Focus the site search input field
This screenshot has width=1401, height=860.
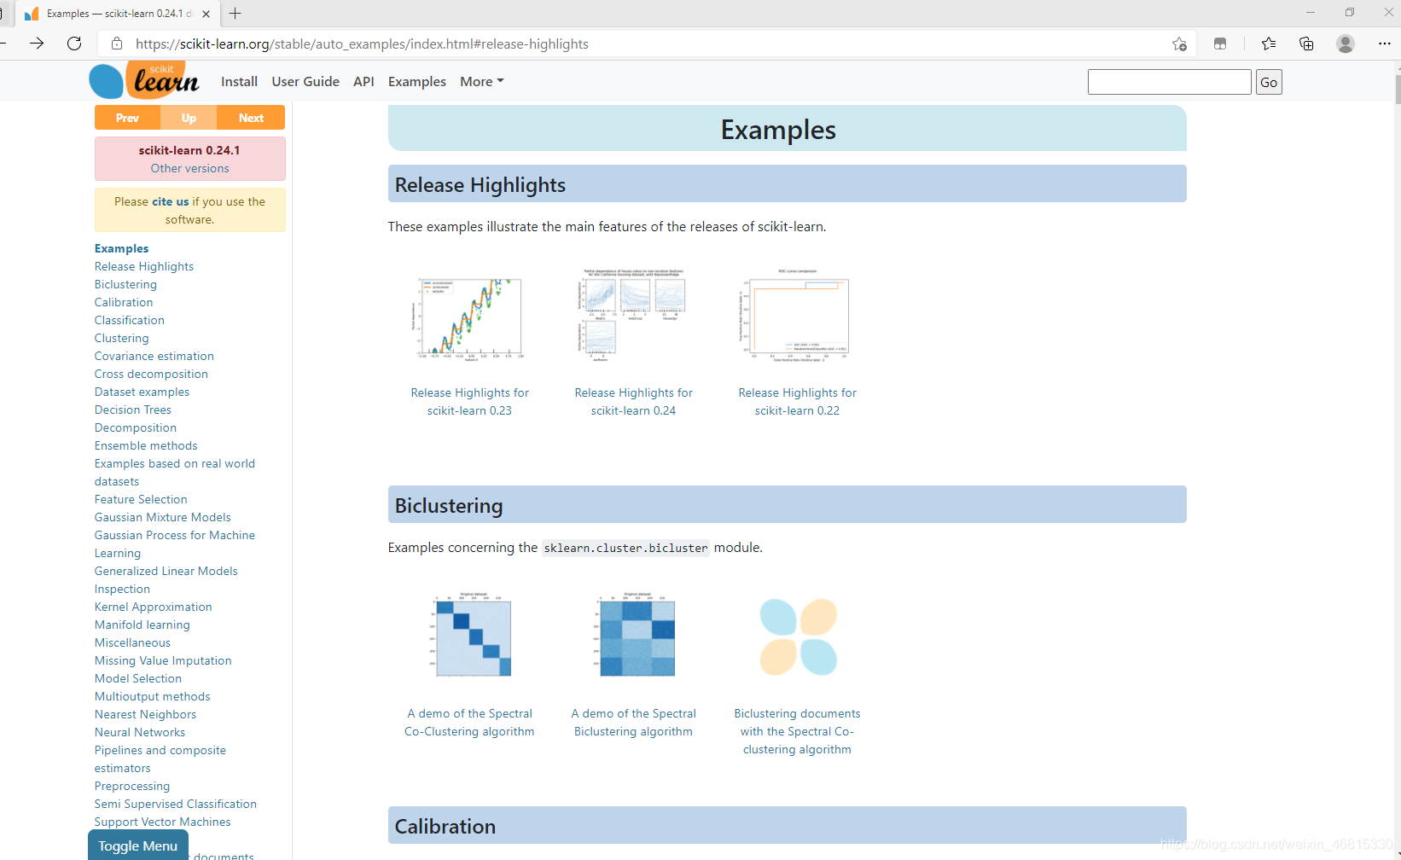(1169, 82)
